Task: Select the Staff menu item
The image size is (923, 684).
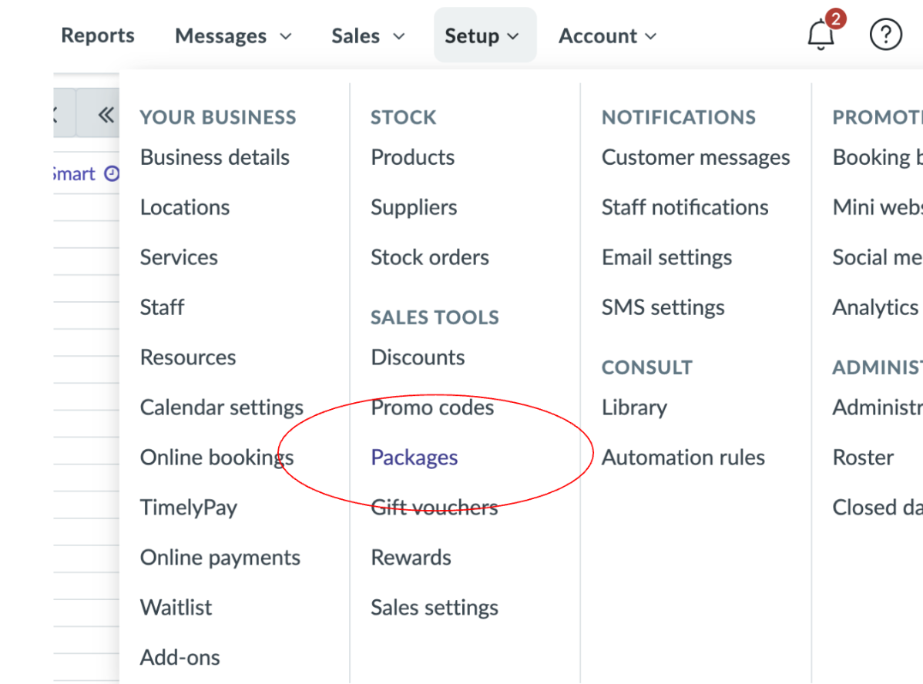Action: pos(162,307)
